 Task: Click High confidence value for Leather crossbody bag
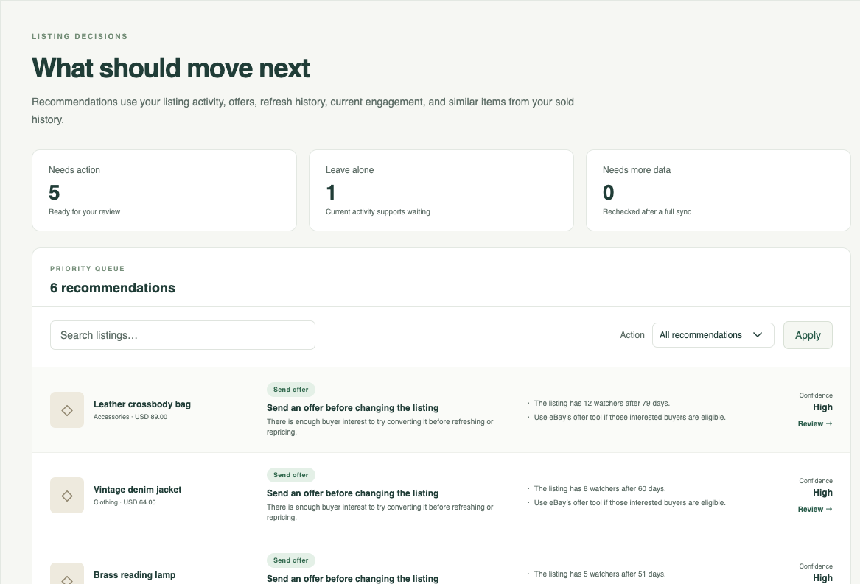(822, 407)
